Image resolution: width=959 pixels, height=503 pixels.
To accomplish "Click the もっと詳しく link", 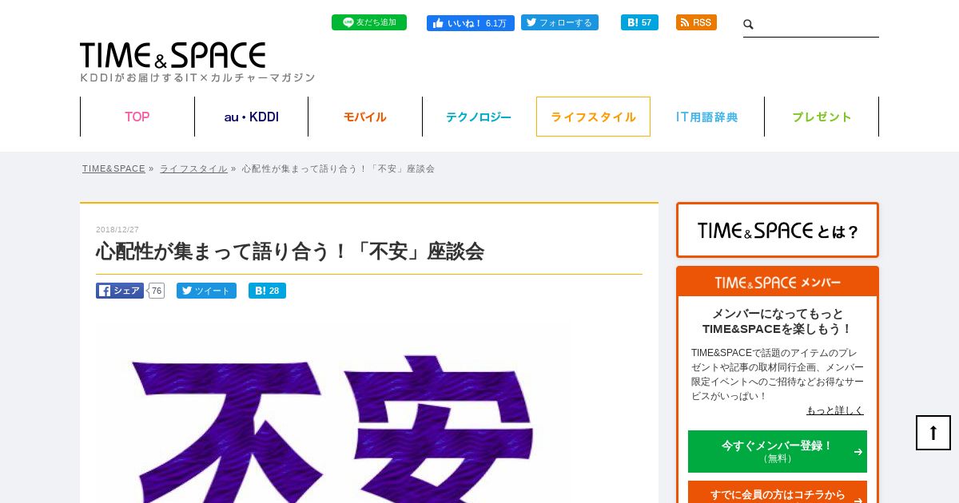I will pos(835,410).
